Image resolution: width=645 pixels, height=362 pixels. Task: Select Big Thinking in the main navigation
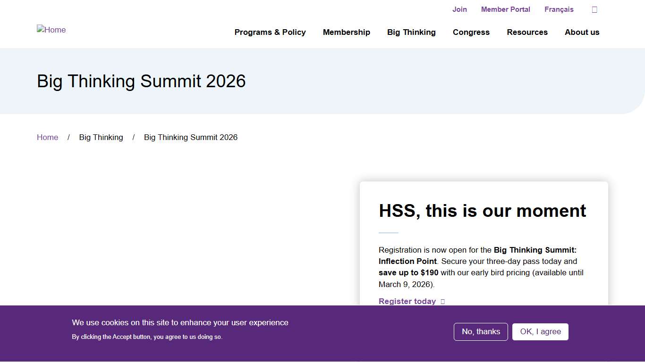point(411,32)
